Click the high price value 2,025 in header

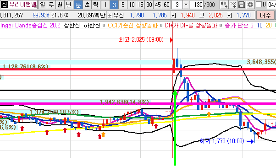215,15
